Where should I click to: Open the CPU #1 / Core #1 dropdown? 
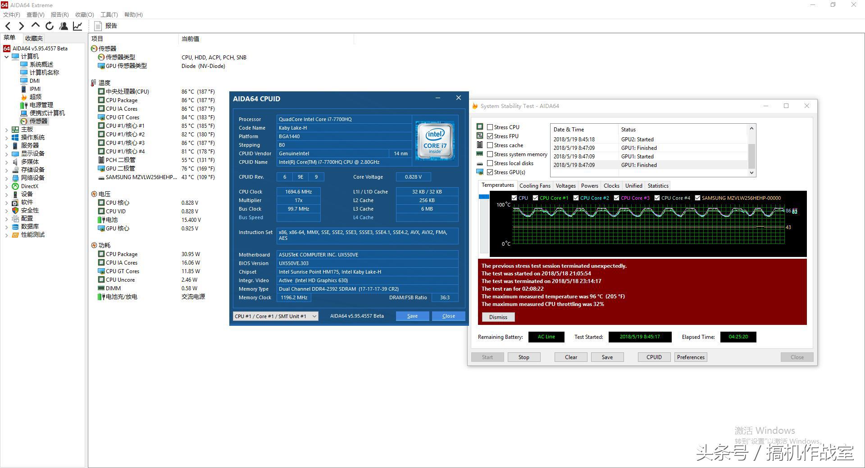[x=275, y=316]
